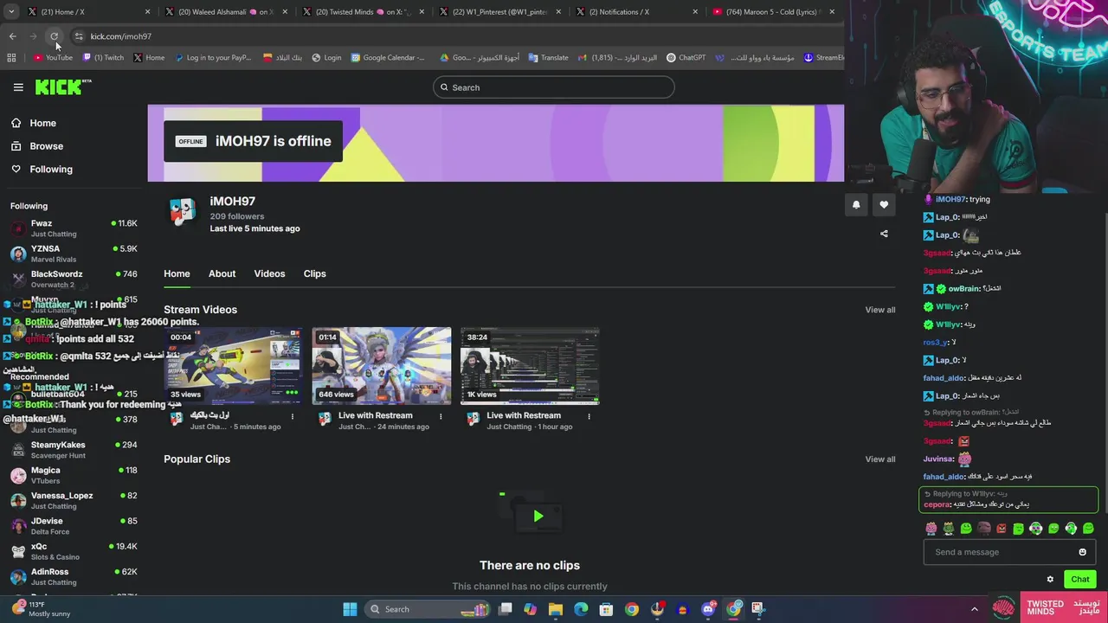Screen dimensions: 1108x623
Task: Click iMOH97 username in chat
Action: point(950,199)
